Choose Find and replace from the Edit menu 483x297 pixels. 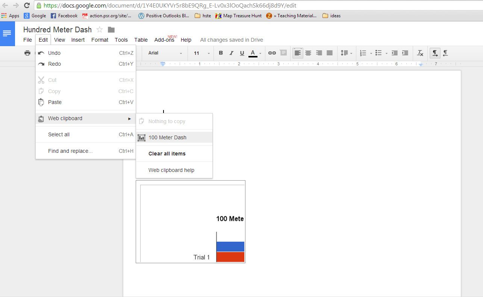click(x=86, y=151)
